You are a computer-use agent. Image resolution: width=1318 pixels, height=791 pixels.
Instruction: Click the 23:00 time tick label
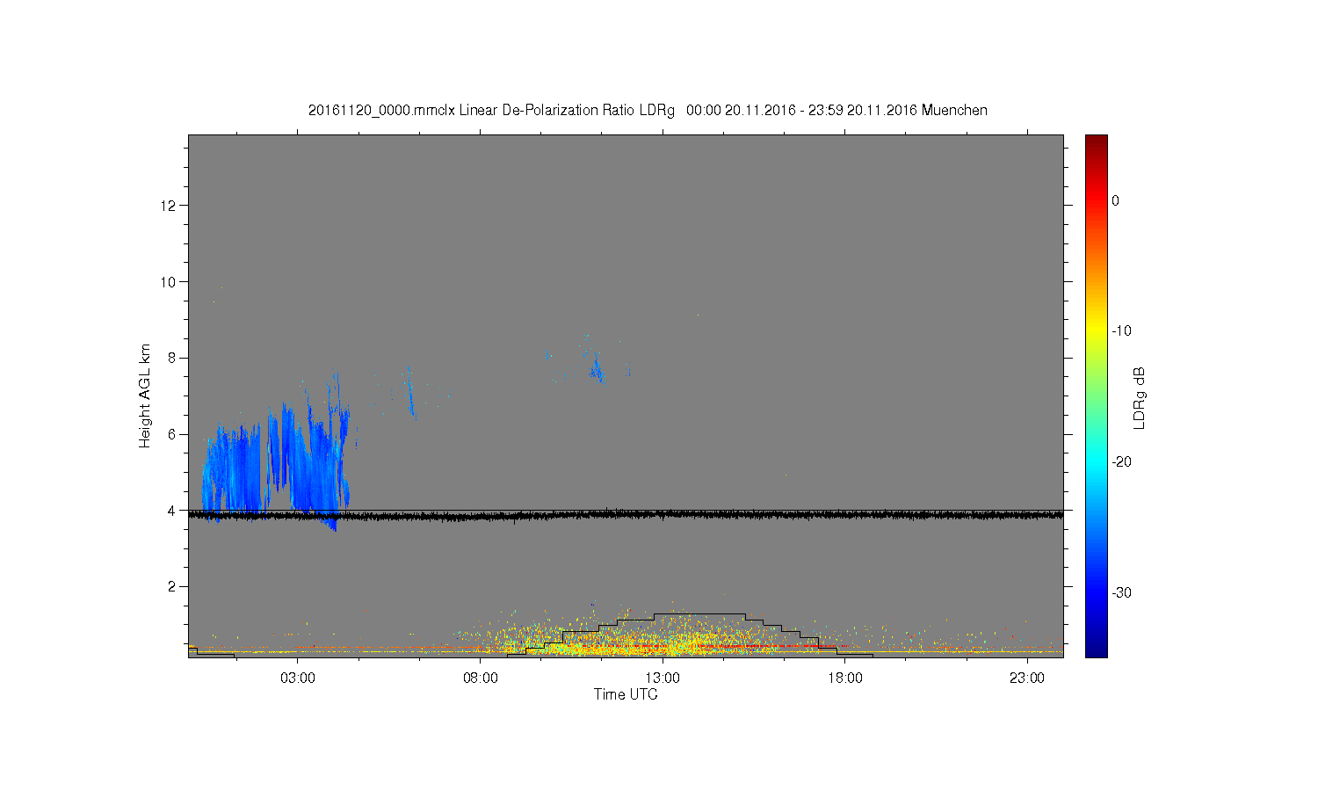(x=1027, y=679)
